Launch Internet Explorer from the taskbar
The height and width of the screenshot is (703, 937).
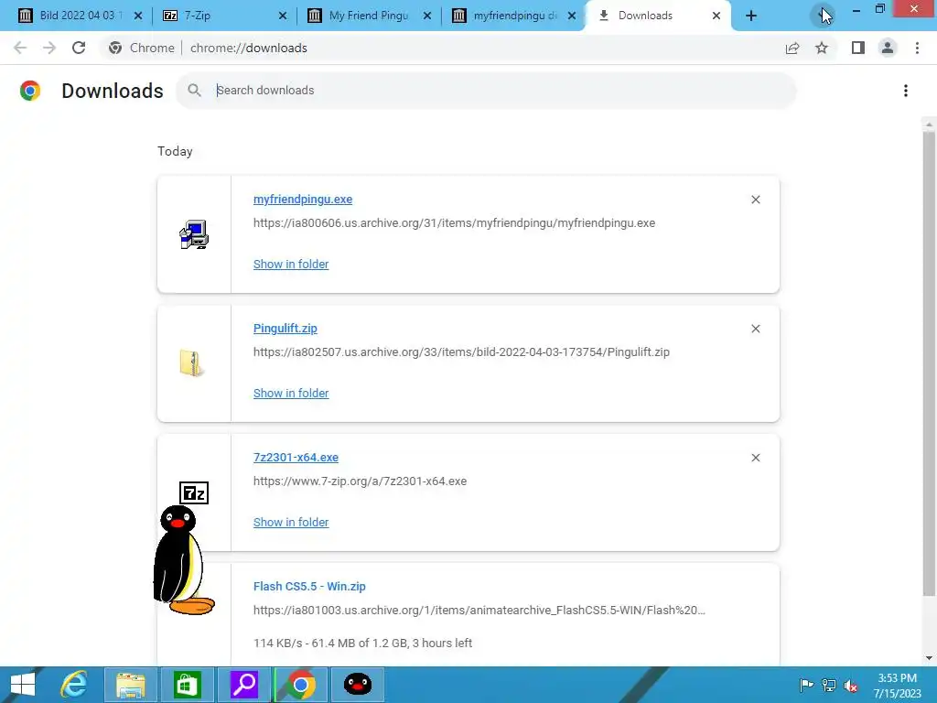point(74,685)
